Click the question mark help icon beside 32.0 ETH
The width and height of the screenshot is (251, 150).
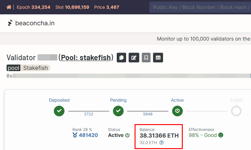pyautogui.click(x=161, y=143)
